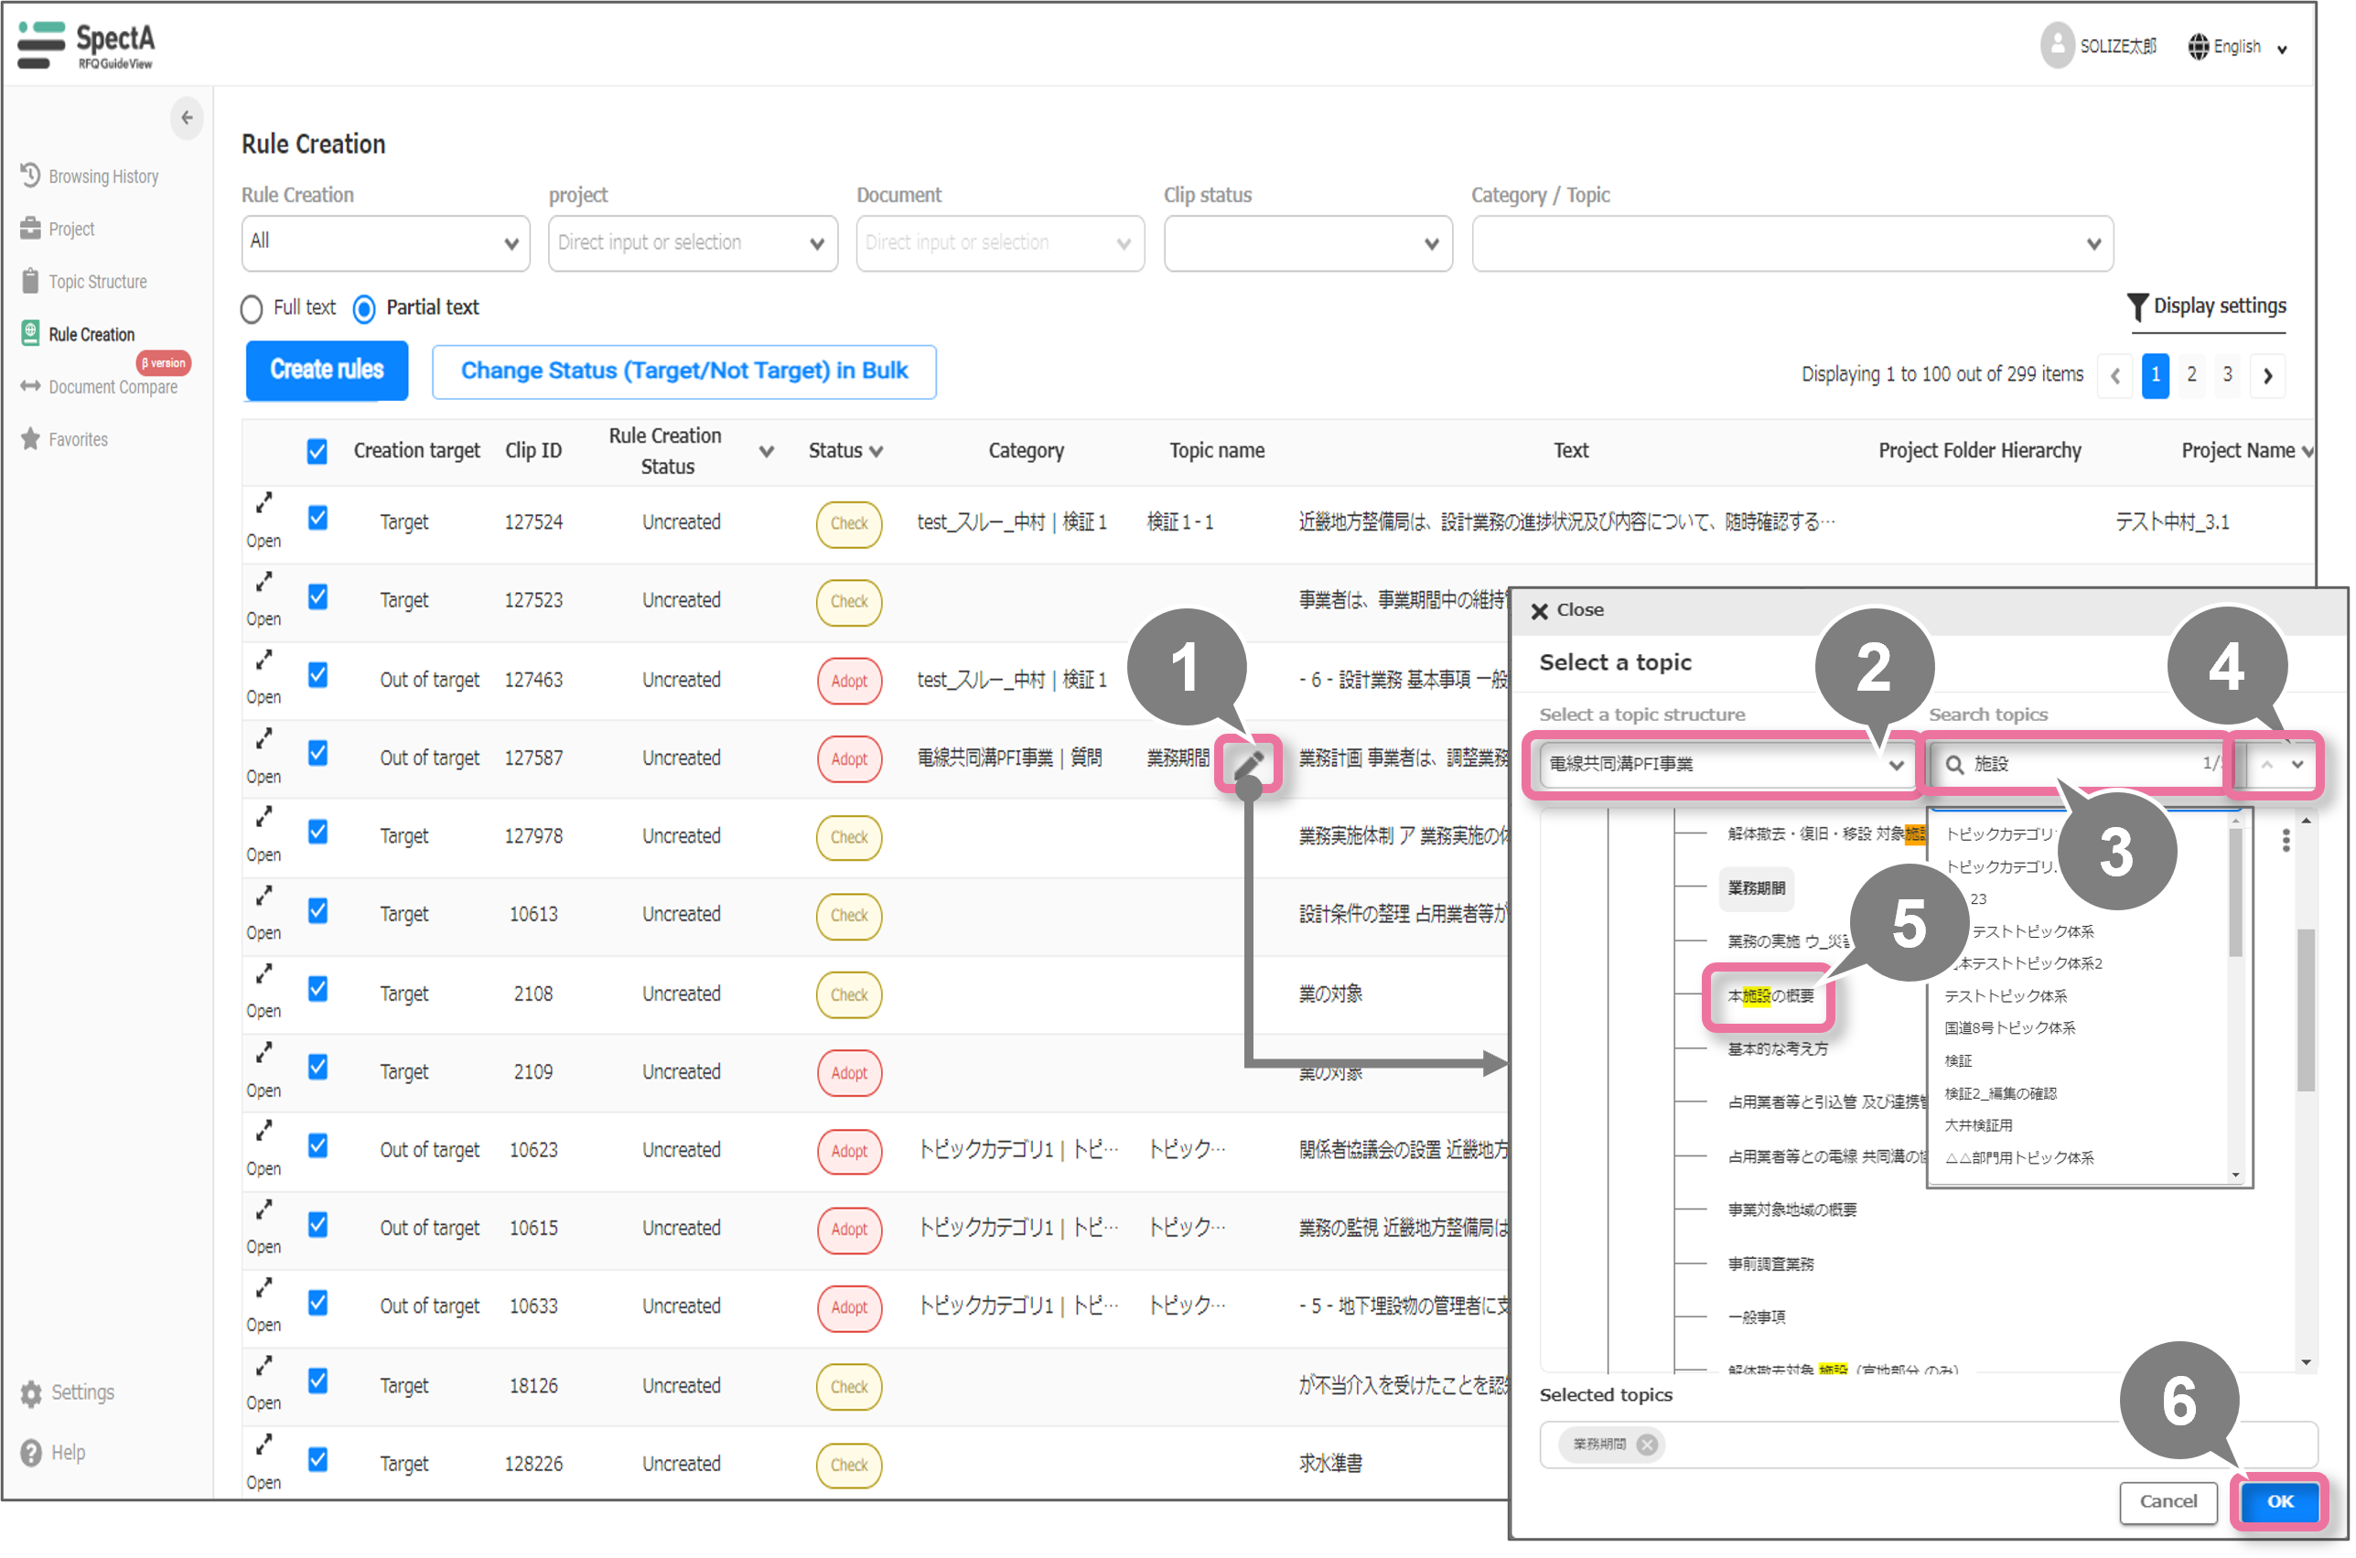This screenshot has width=2356, height=1558.
Task: Collapse the sidebar with the back arrow
Action: tap(187, 117)
